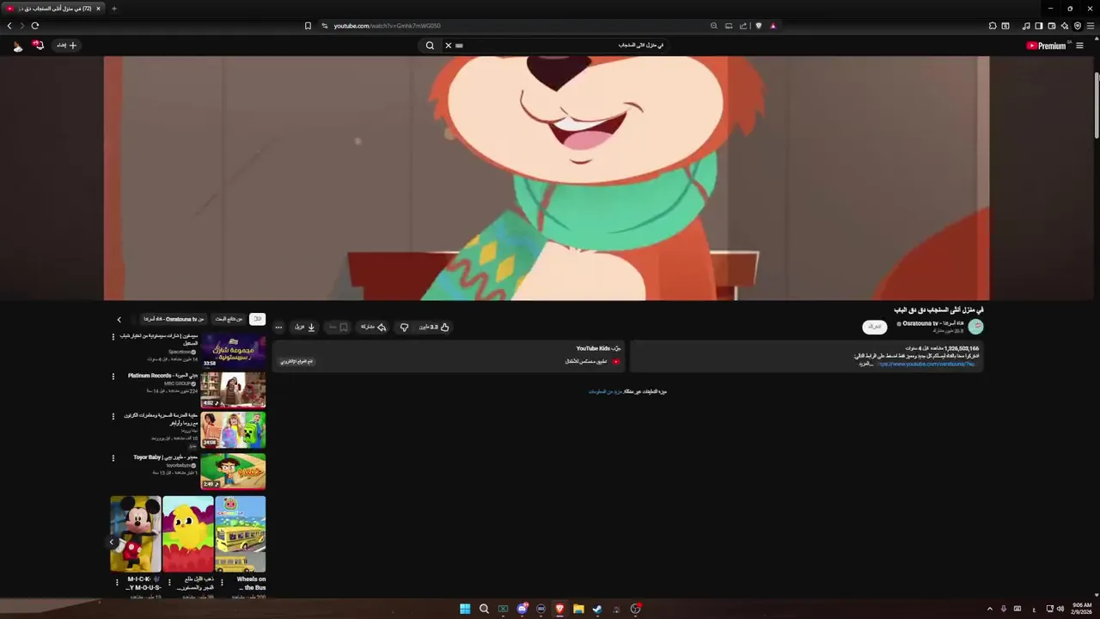Open options for the Toyor Baby video
Viewport: 1100px width, 619px height.
pos(113,458)
